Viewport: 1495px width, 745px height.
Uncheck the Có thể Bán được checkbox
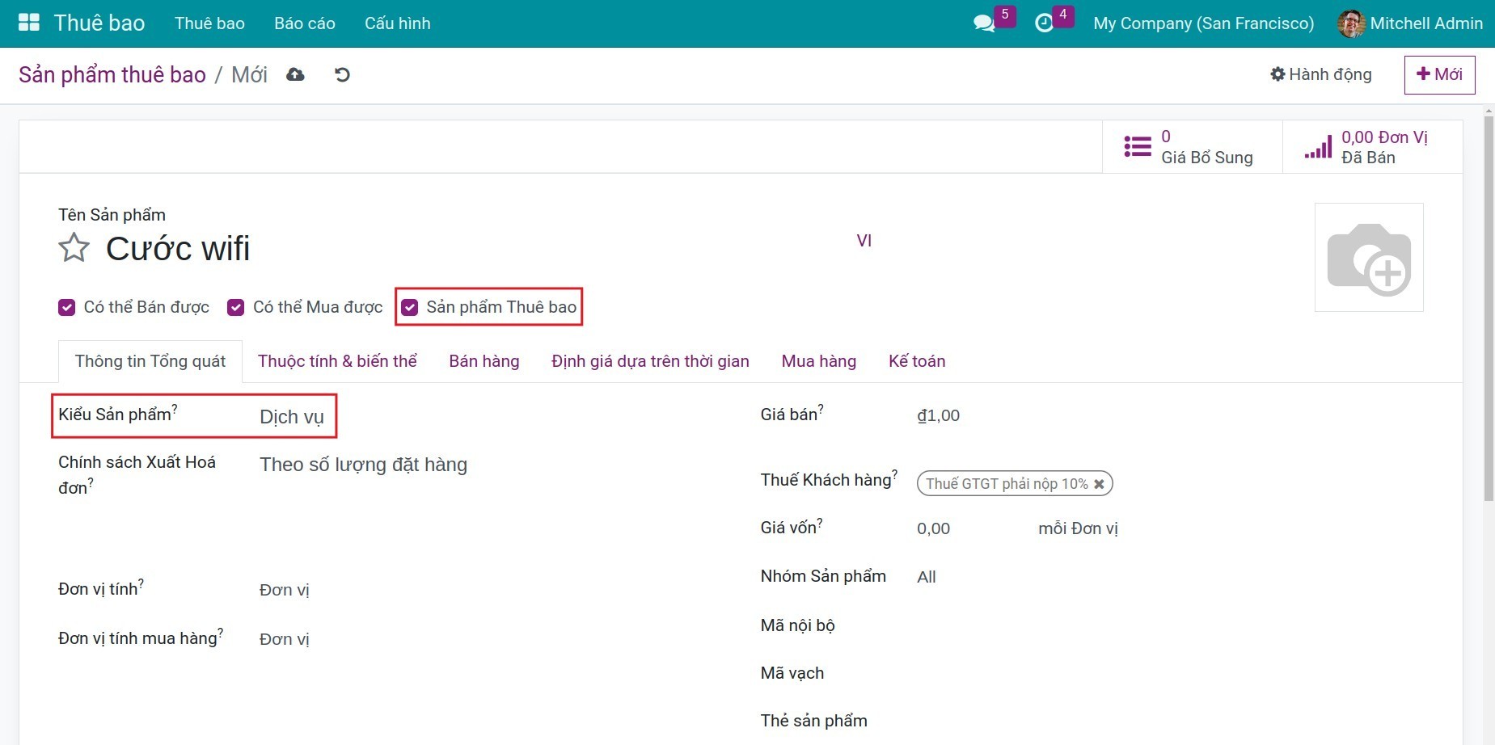tap(67, 308)
